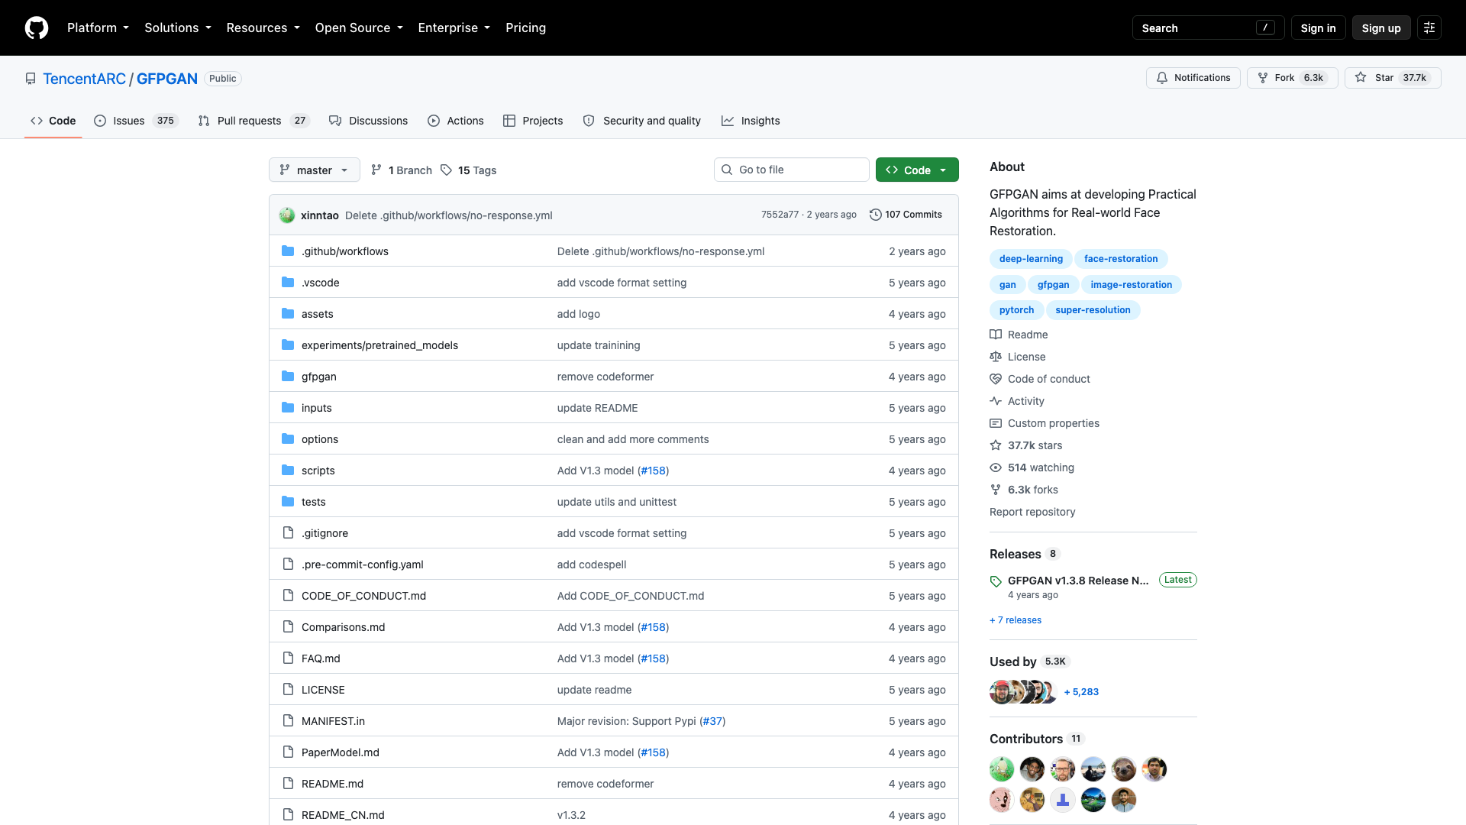The width and height of the screenshot is (1466, 825).
Task: Open the Insights tab
Action: click(x=751, y=121)
